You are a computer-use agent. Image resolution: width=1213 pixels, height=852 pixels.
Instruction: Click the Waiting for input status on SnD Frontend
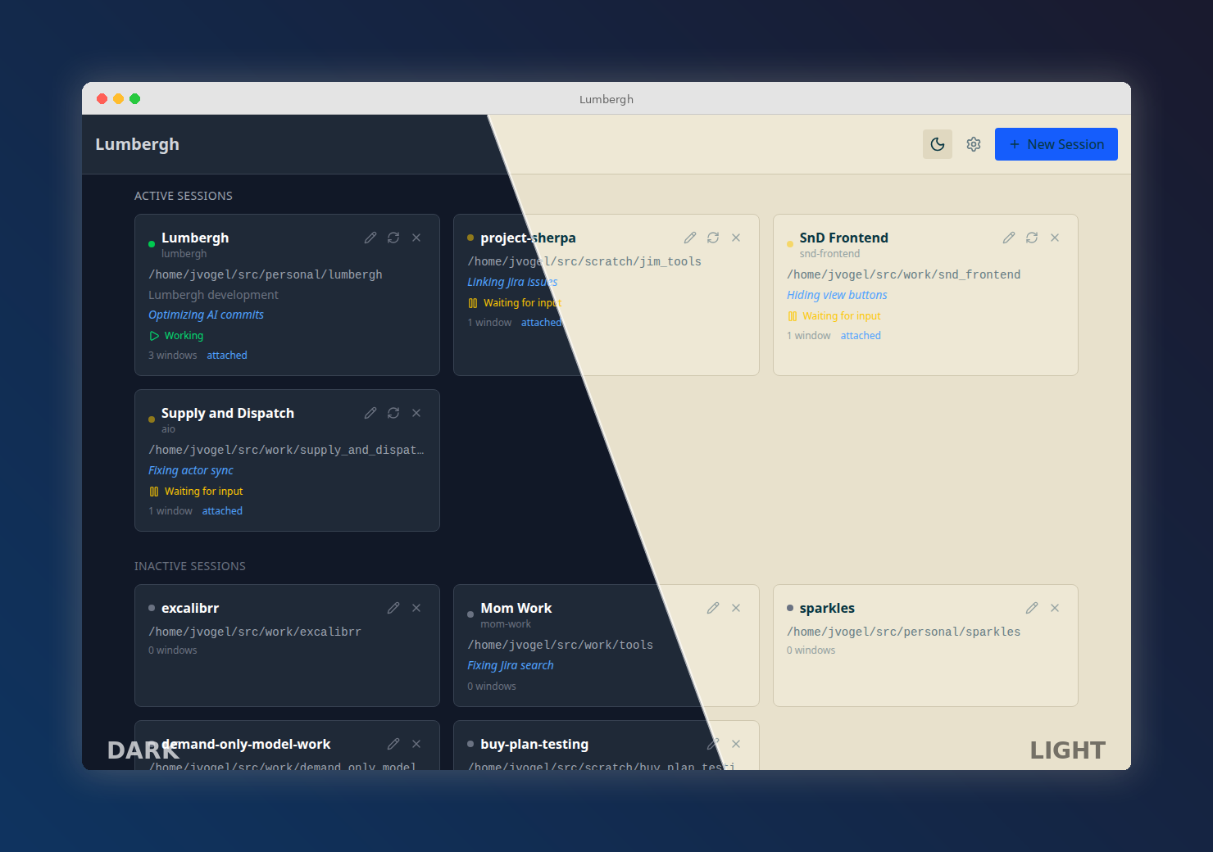[x=841, y=315]
